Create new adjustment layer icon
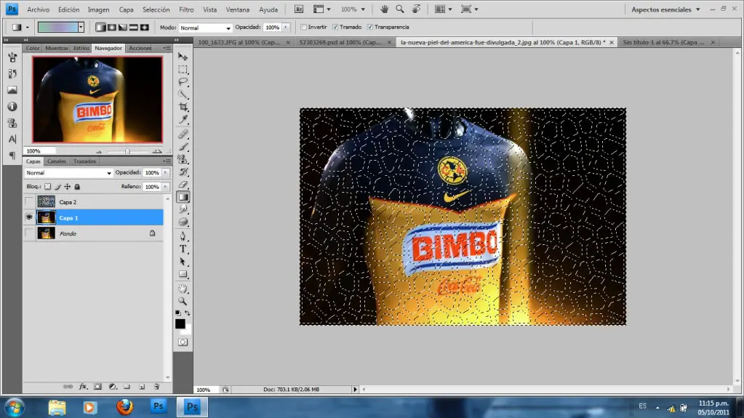744x418 pixels. 113,387
